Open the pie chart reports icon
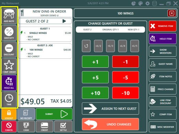Image resolution: width=179 pixels, height=134 pixels. pyautogui.click(x=133, y=3)
